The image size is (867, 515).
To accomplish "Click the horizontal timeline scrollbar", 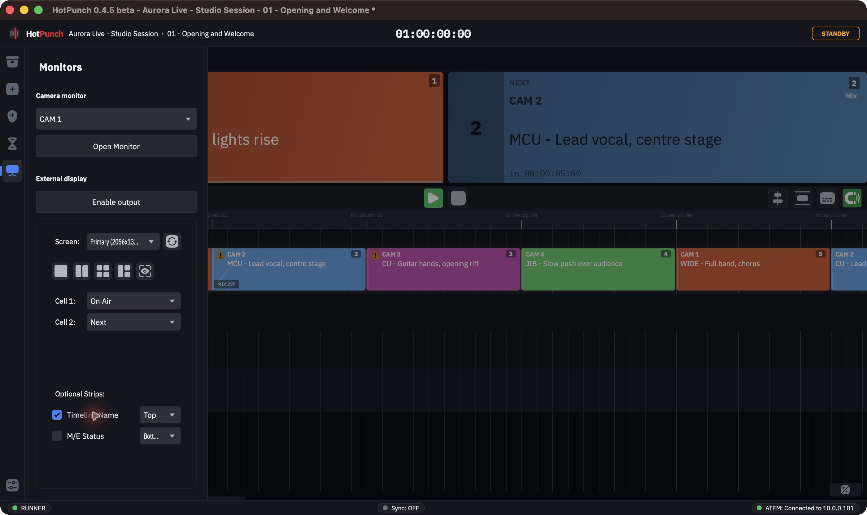I will [226, 498].
